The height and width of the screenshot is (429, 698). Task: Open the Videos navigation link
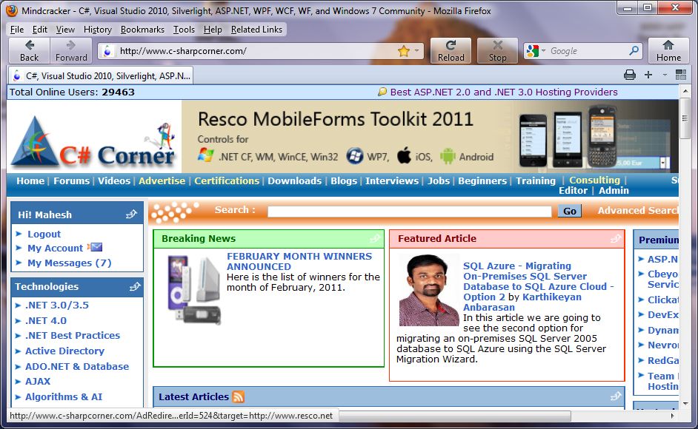click(114, 181)
